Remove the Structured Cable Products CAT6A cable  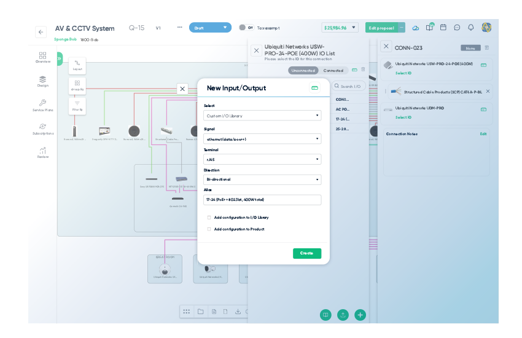(x=488, y=91)
